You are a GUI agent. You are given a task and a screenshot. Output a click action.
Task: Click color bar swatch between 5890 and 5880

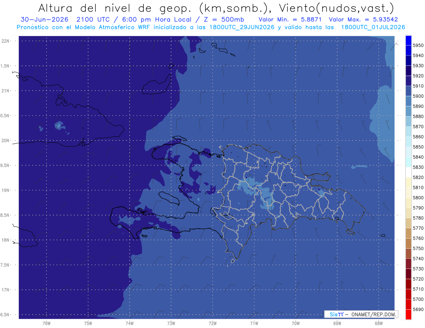tap(408, 111)
